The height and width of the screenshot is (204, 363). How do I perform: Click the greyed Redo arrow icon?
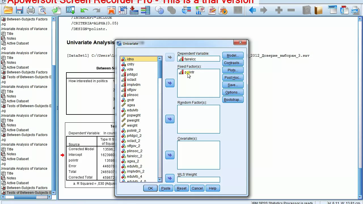[96, 10]
